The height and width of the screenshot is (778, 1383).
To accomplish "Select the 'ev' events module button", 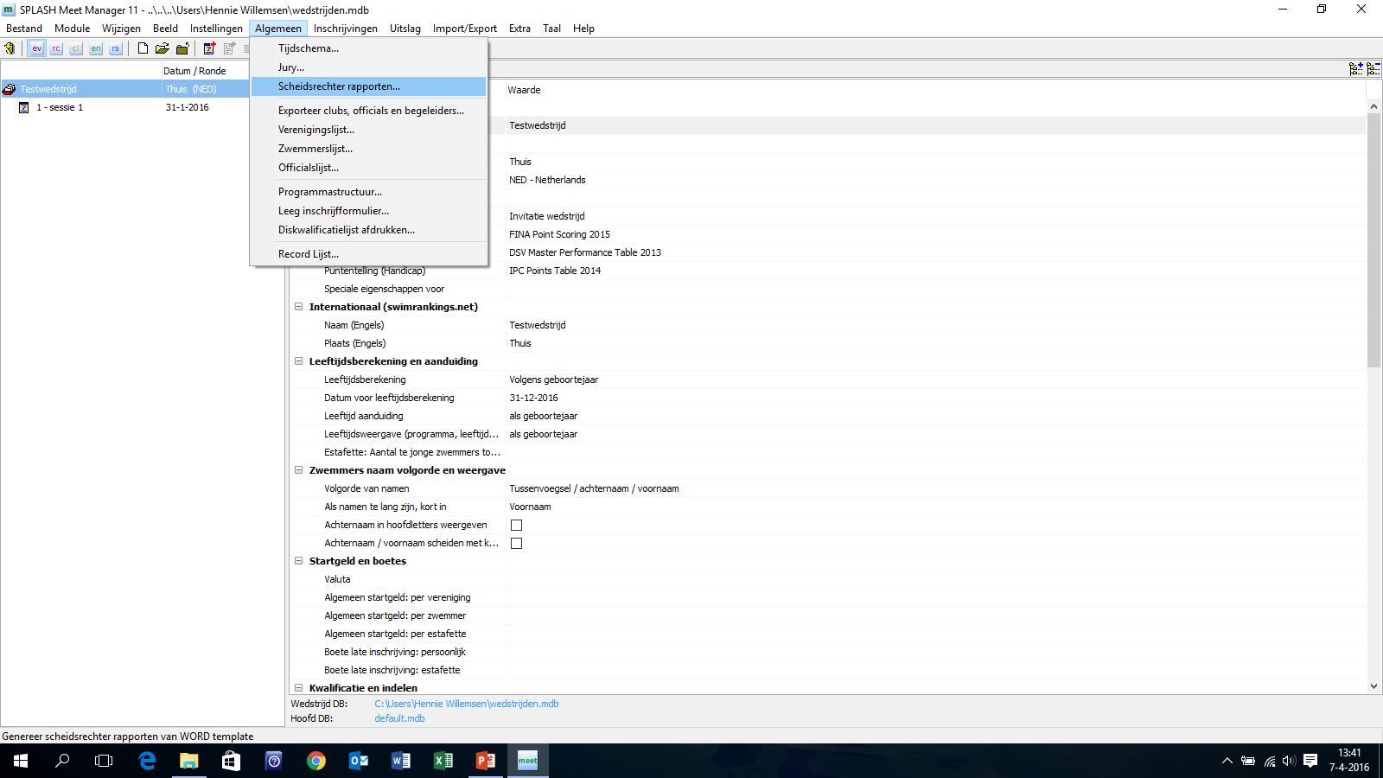I will [36, 48].
